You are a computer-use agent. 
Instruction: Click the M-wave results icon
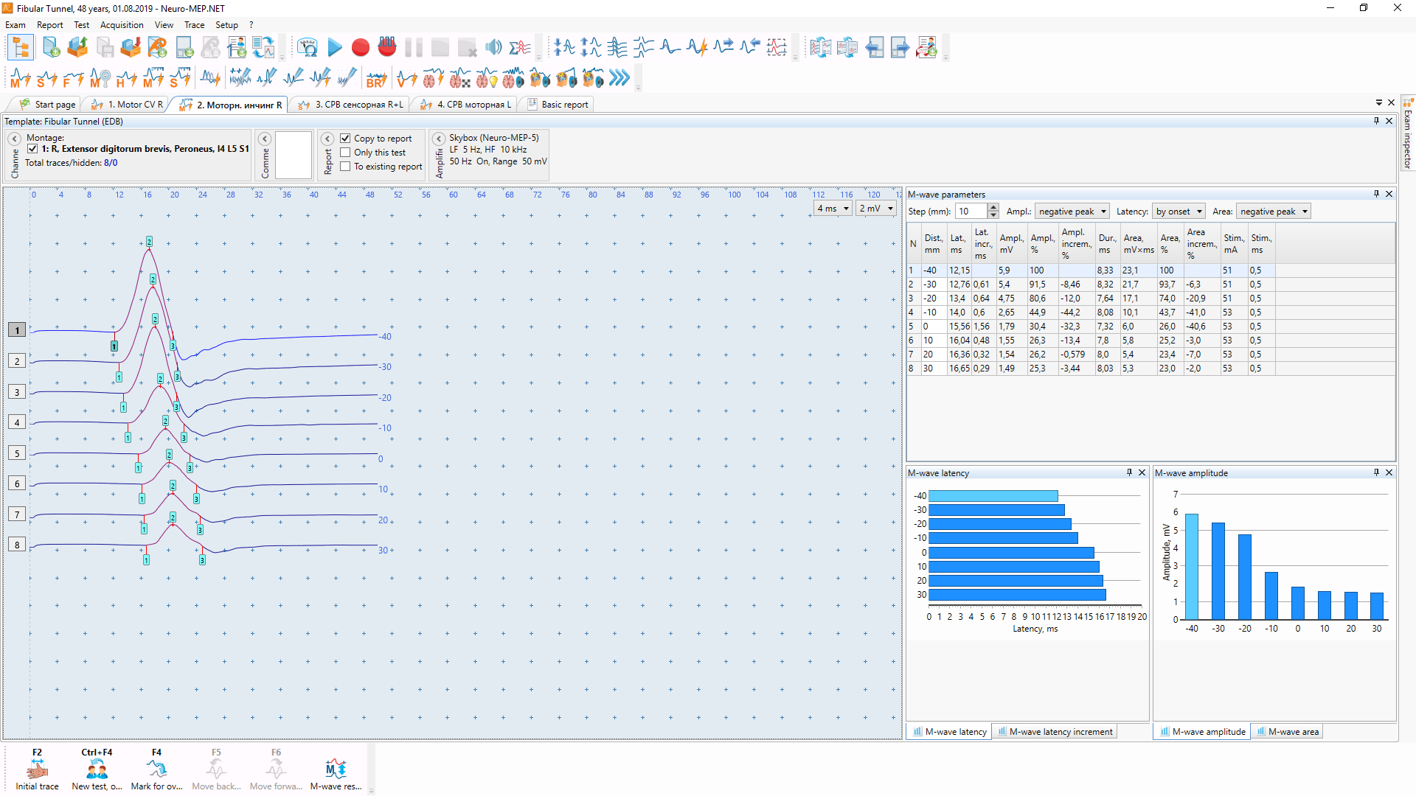[336, 770]
